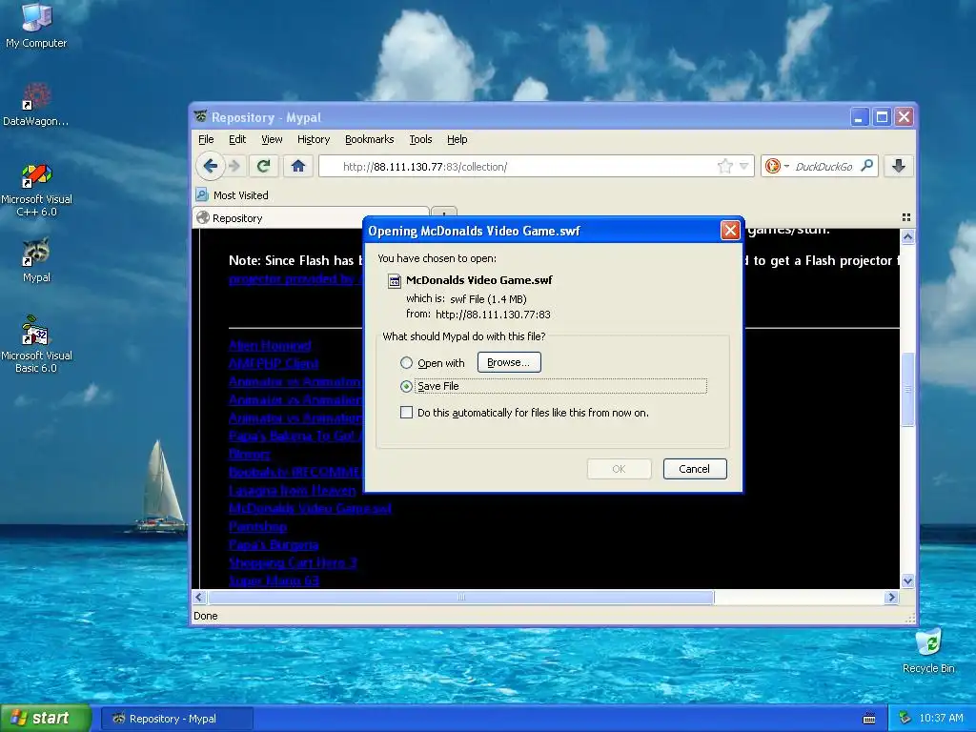The height and width of the screenshot is (732, 976).
Task: Open the History menu
Action: 313,139
